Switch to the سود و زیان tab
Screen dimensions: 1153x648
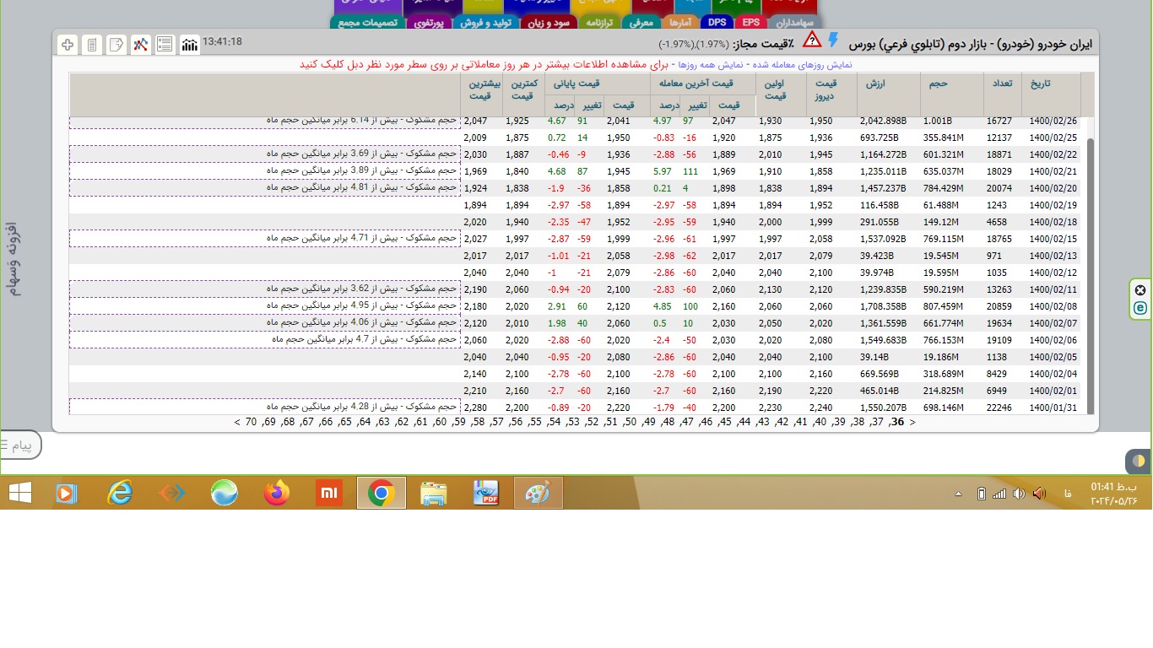[x=549, y=23]
